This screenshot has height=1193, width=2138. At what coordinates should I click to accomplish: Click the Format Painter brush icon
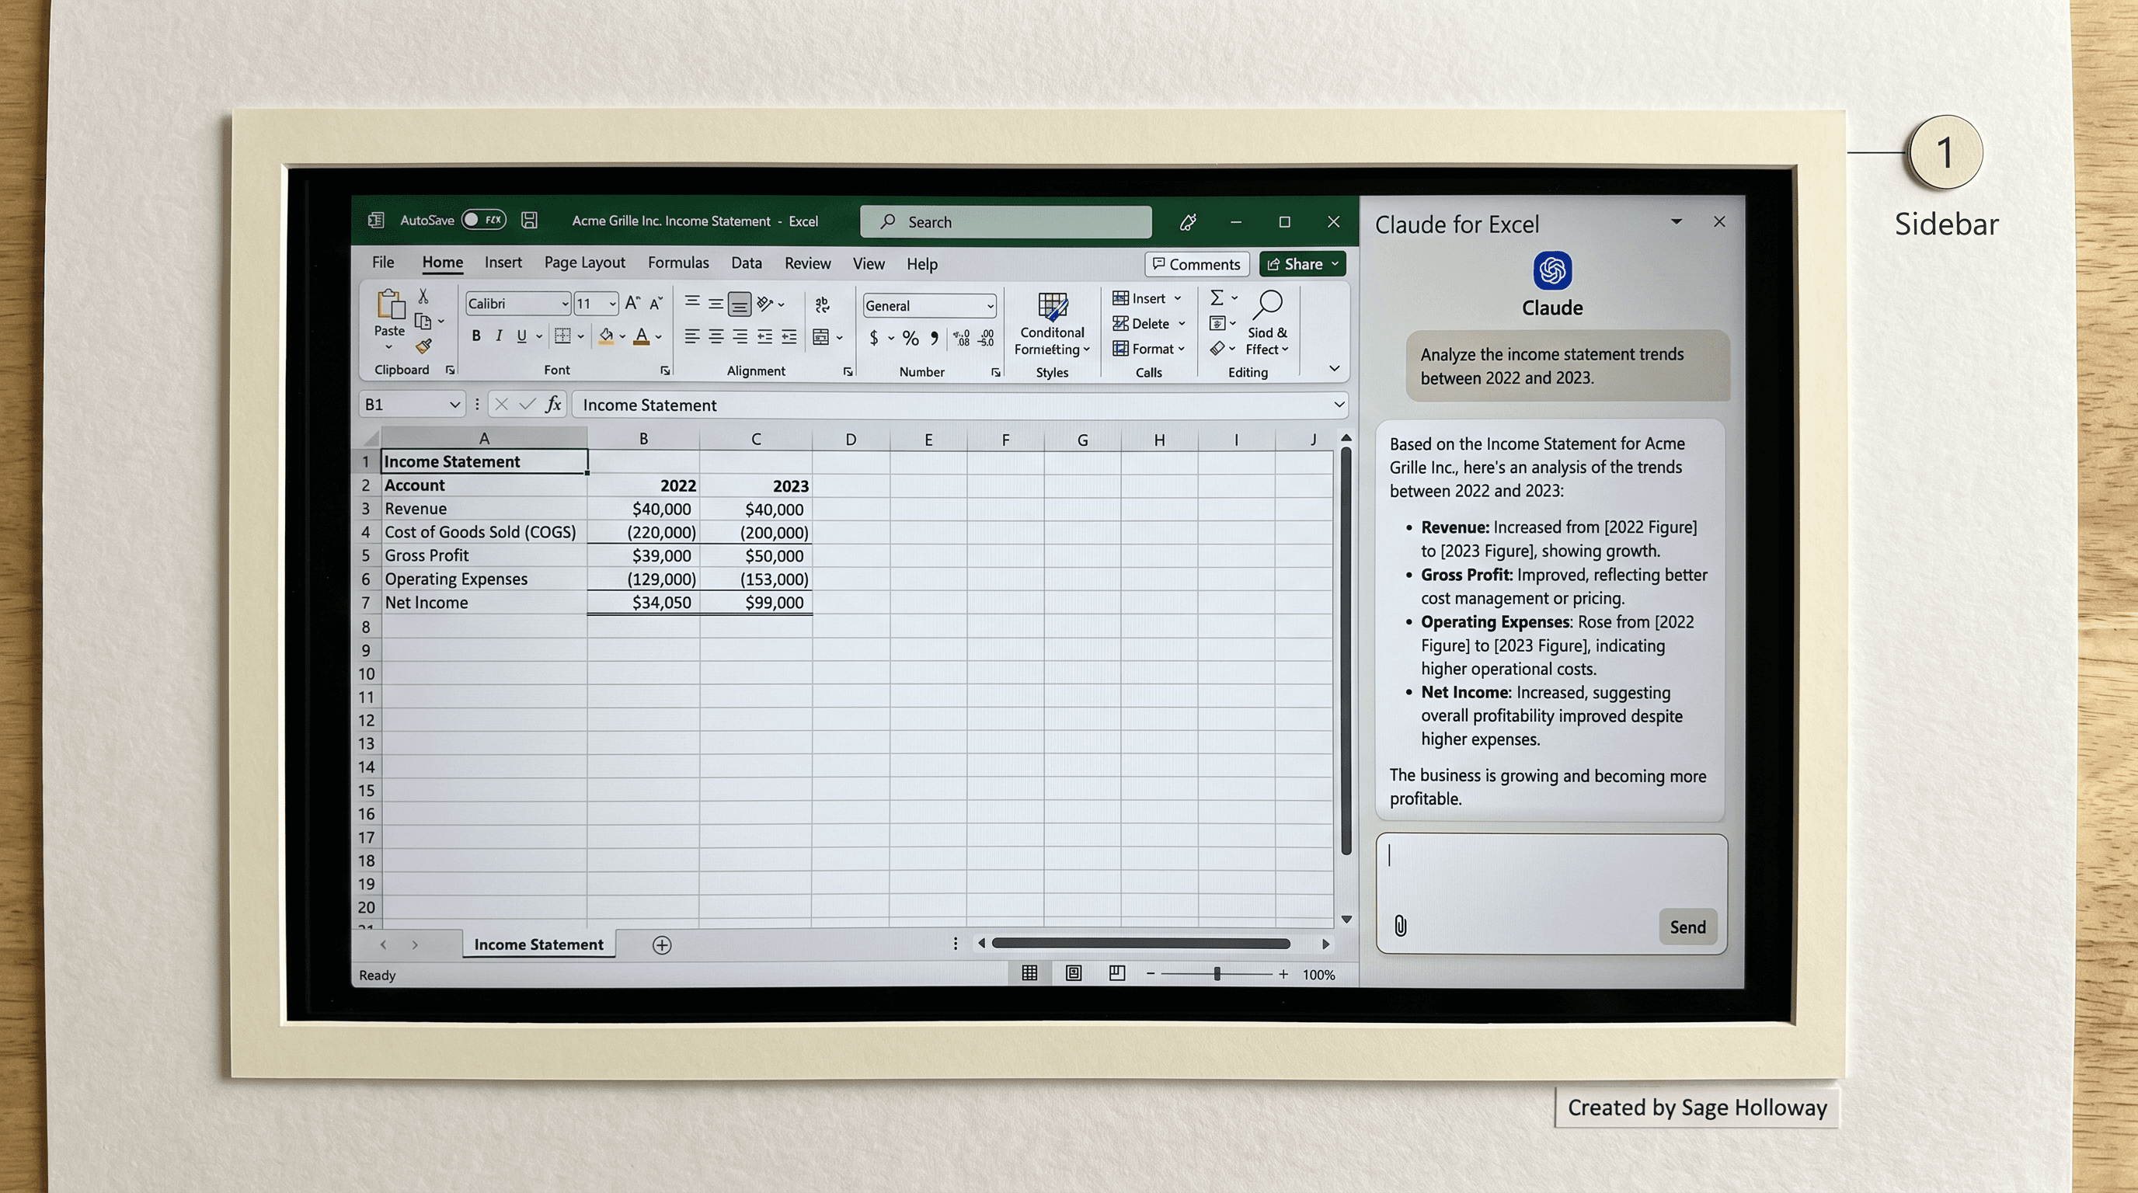[x=423, y=346]
